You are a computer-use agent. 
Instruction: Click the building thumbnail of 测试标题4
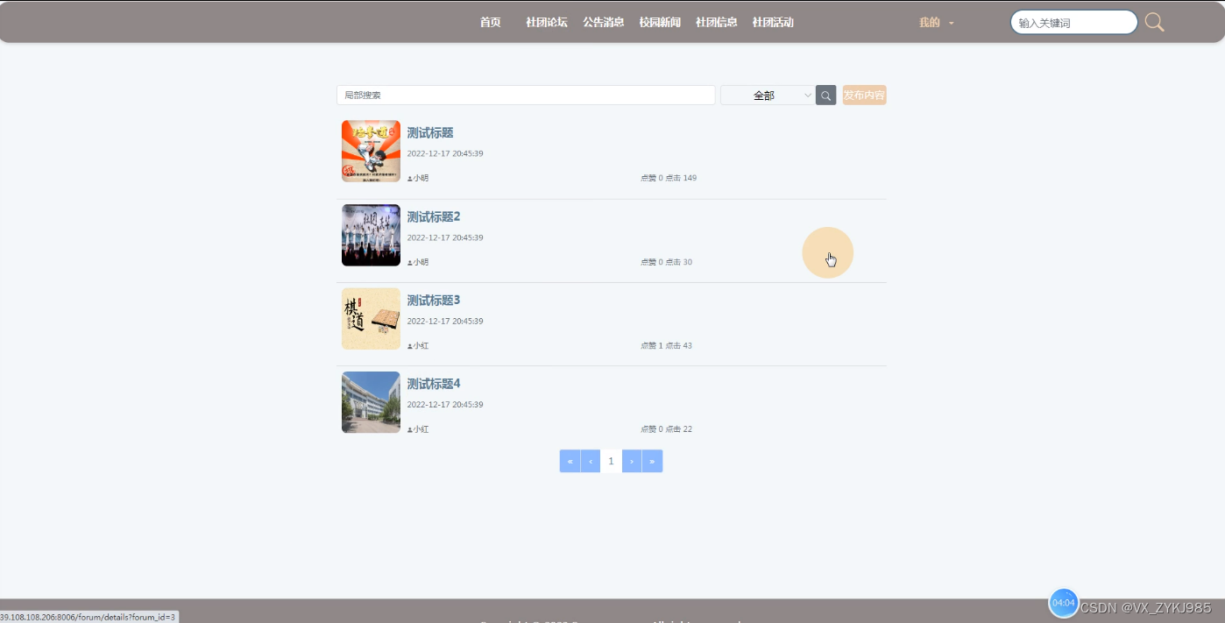click(371, 402)
